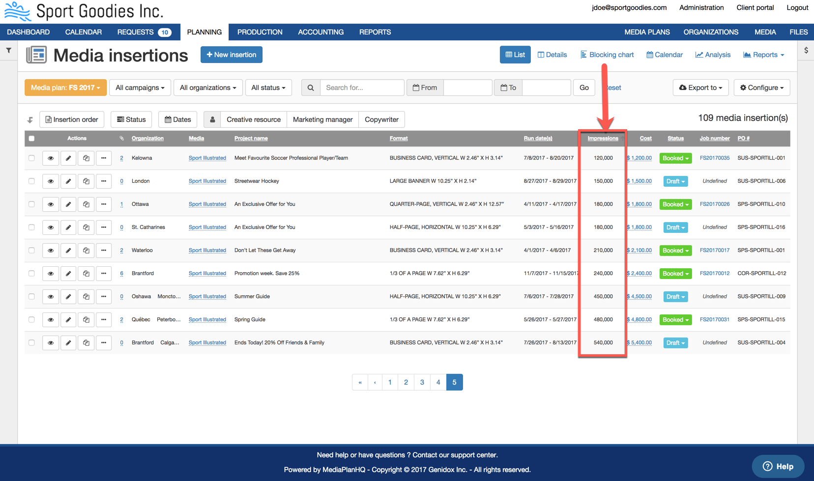Open the Media plan: FS 2017 dropdown
The height and width of the screenshot is (481, 814).
pos(65,87)
